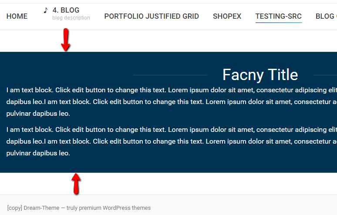Open the 4. BLOG menu item
The height and width of the screenshot is (215, 337).
point(66,10)
